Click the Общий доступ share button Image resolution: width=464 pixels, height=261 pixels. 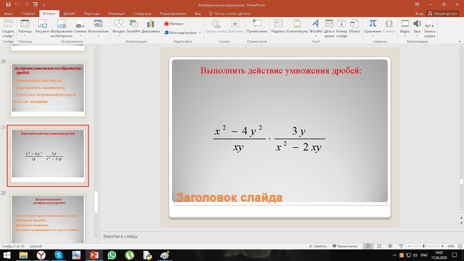(x=443, y=14)
